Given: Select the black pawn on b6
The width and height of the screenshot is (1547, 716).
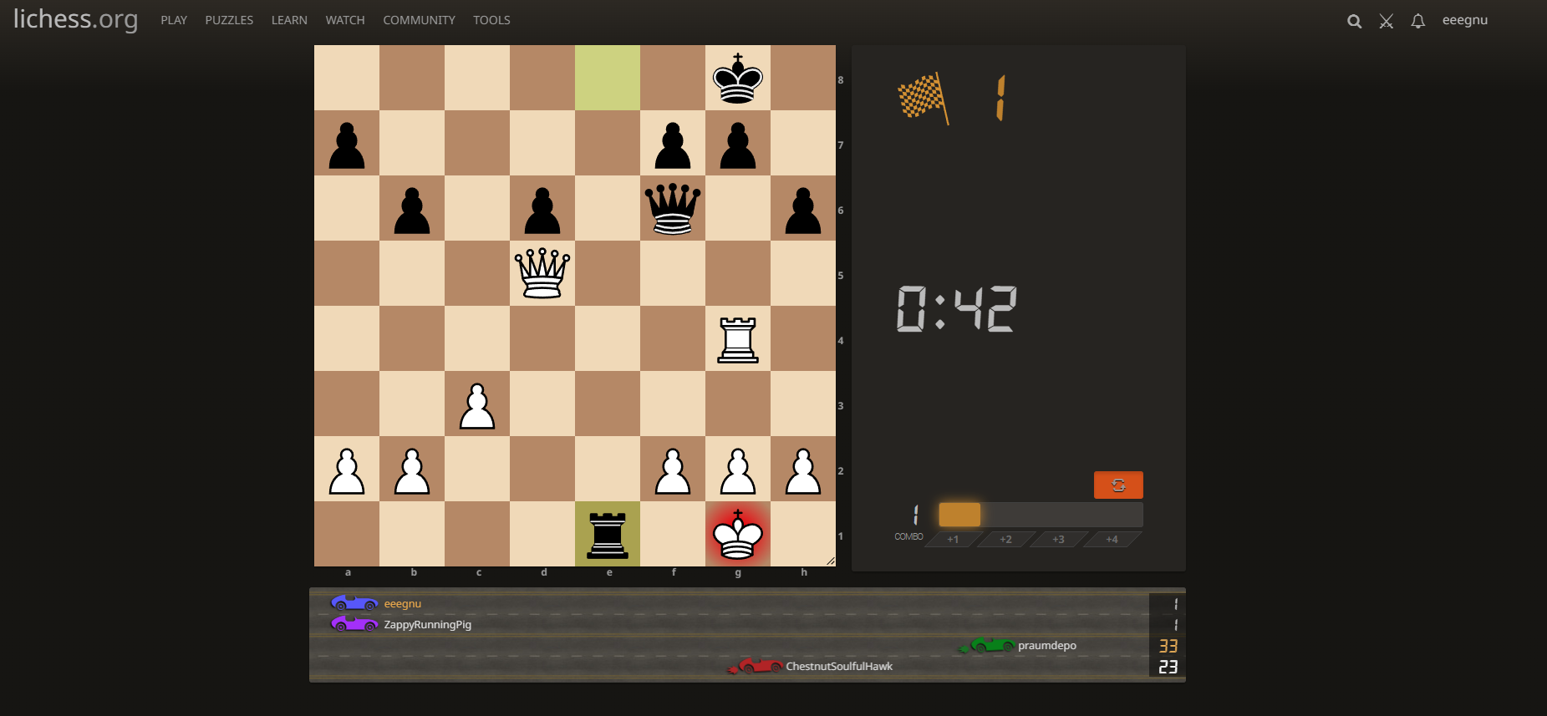Looking at the screenshot, I should tap(412, 208).
